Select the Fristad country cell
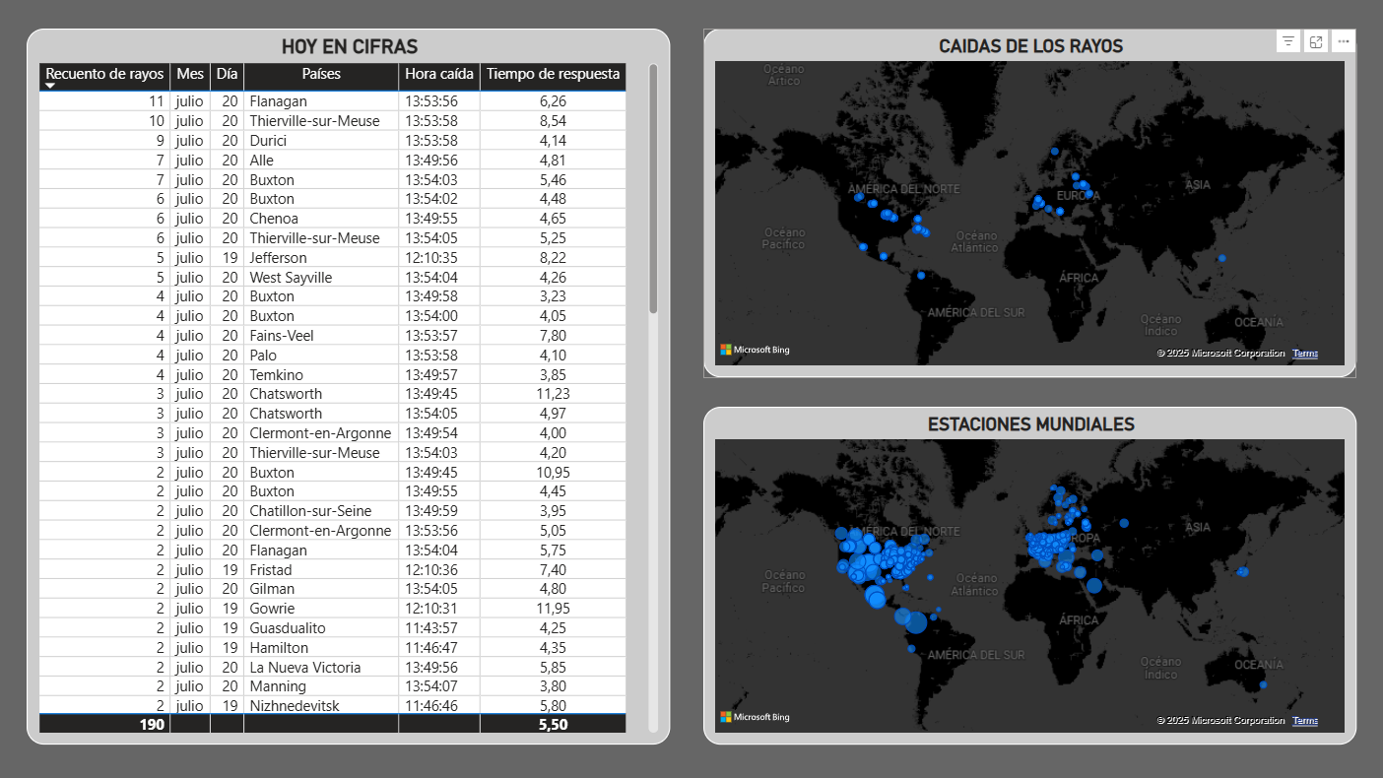Image resolution: width=1383 pixels, height=778 pixels. click(x=321, y=570)
